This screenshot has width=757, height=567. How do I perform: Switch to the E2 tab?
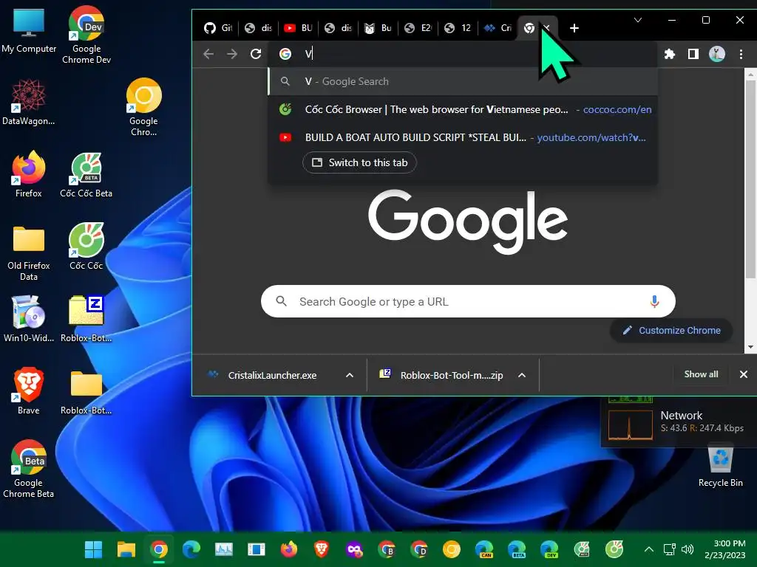418,28
